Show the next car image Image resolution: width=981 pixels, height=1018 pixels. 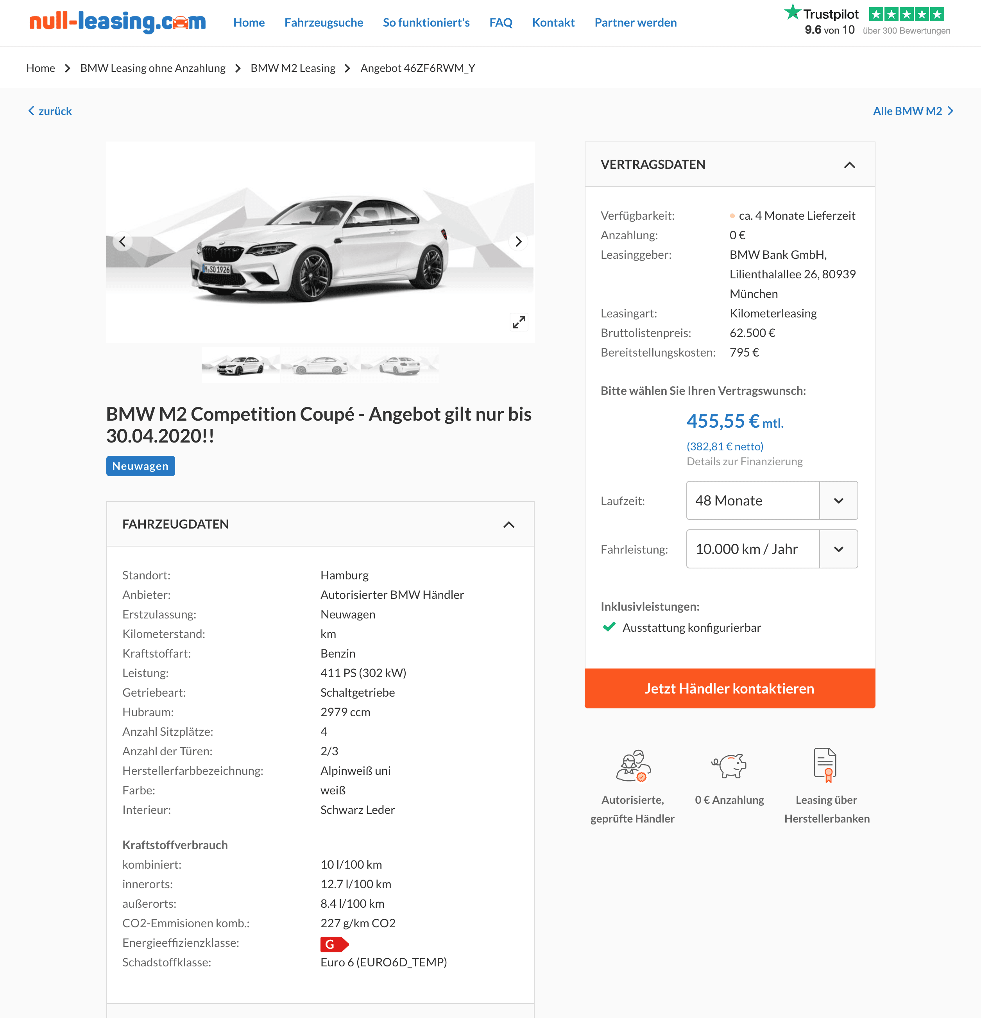click(x=518, y=242)
